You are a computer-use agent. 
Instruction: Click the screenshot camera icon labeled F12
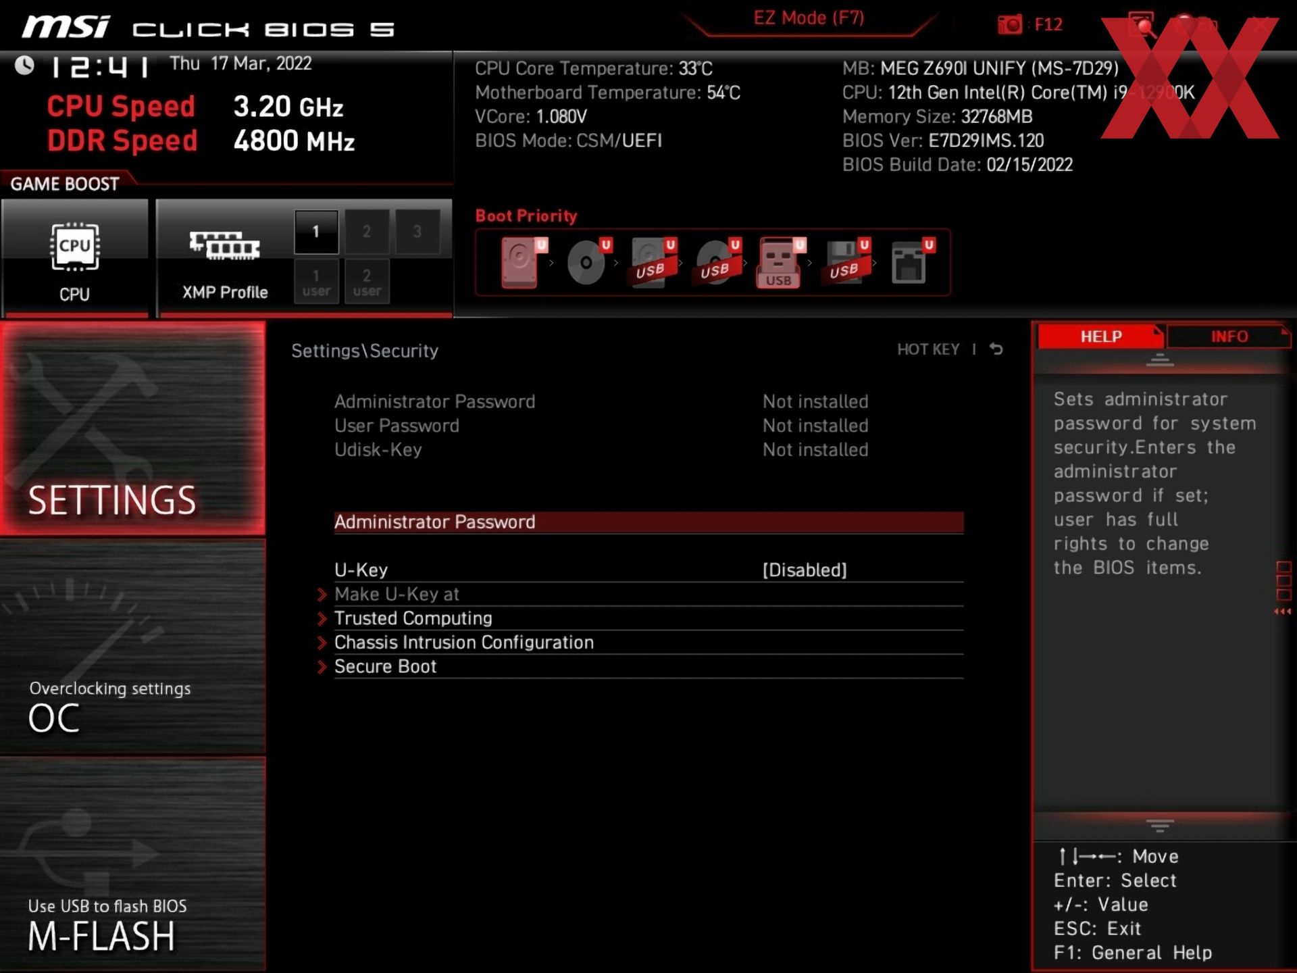coord(1011,24)
